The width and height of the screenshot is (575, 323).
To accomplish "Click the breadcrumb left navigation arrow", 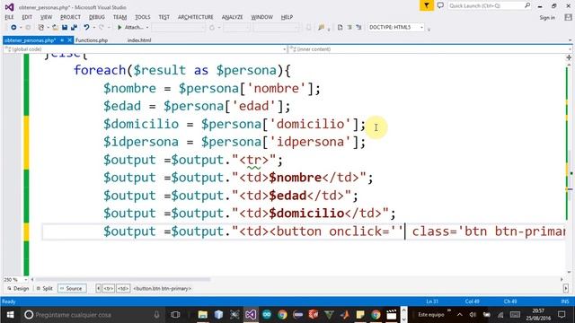I will (98, 289).
